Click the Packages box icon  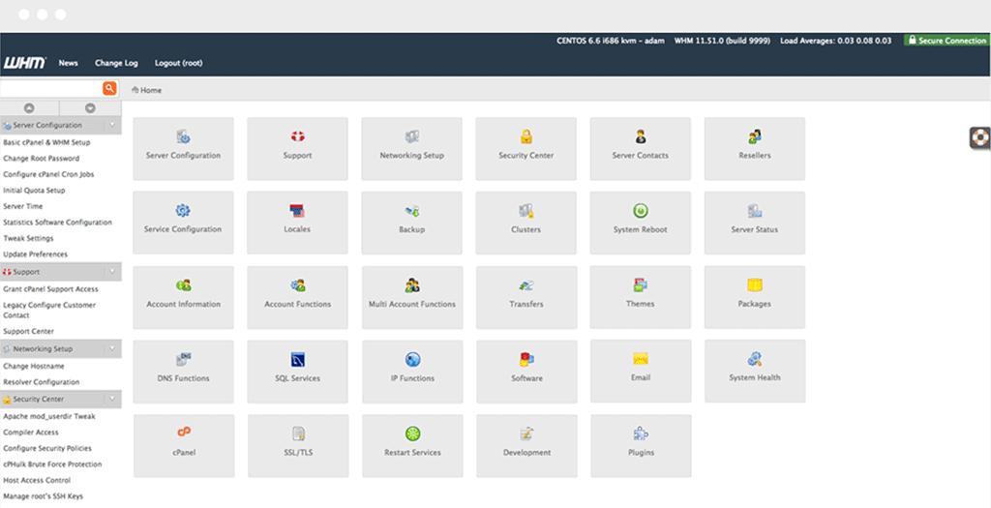pyautogui.click(x=754, y=285)
